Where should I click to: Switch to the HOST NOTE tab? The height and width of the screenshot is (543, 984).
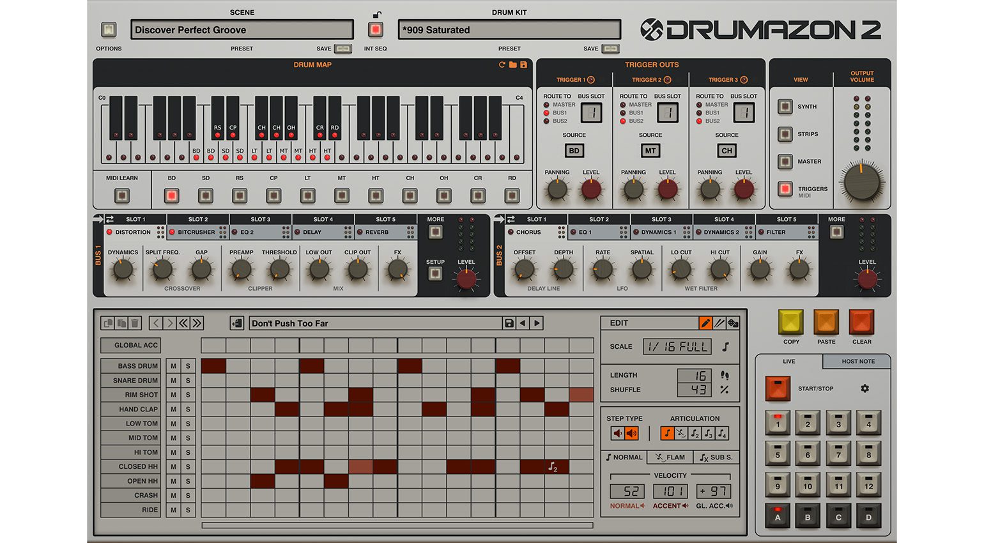pos(857,362)
